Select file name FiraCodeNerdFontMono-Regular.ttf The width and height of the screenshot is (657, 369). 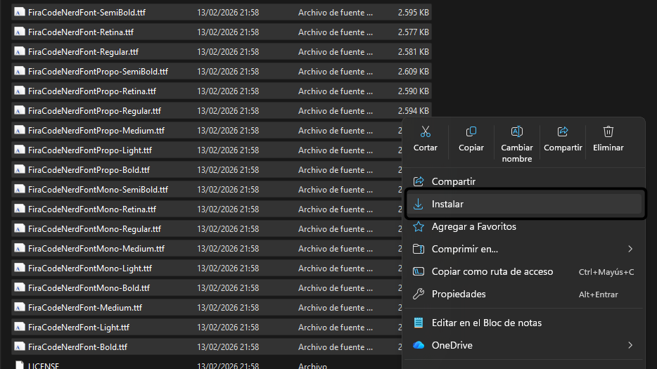pyautogui.click(x=95, y=229)
